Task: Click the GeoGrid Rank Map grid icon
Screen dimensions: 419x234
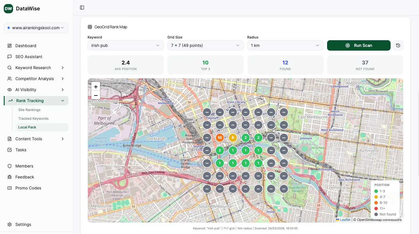Action: [x=89, y=27]
